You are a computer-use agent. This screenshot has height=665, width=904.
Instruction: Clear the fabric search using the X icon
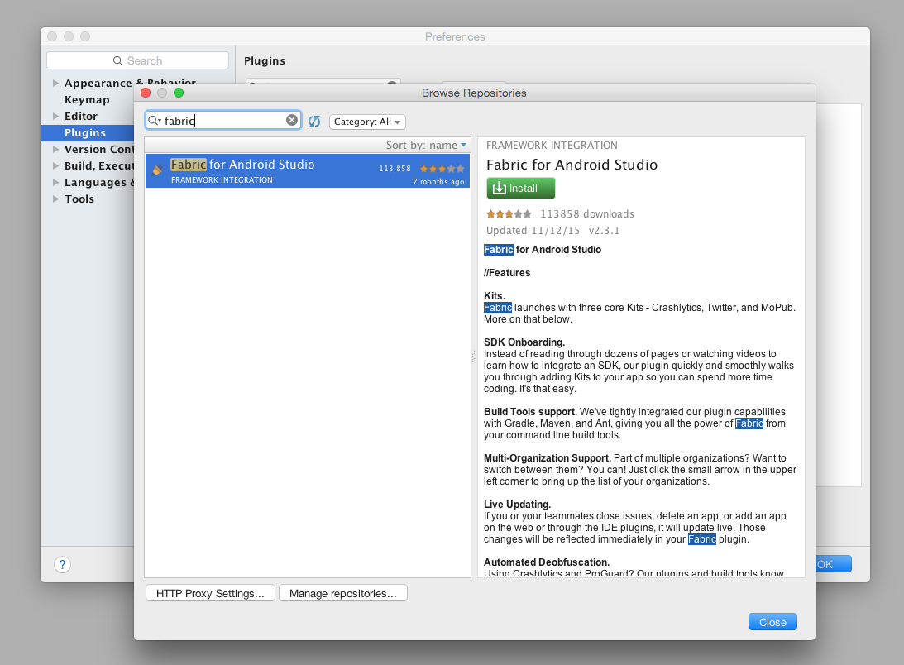pyautogui.click(x=292, y=120)
